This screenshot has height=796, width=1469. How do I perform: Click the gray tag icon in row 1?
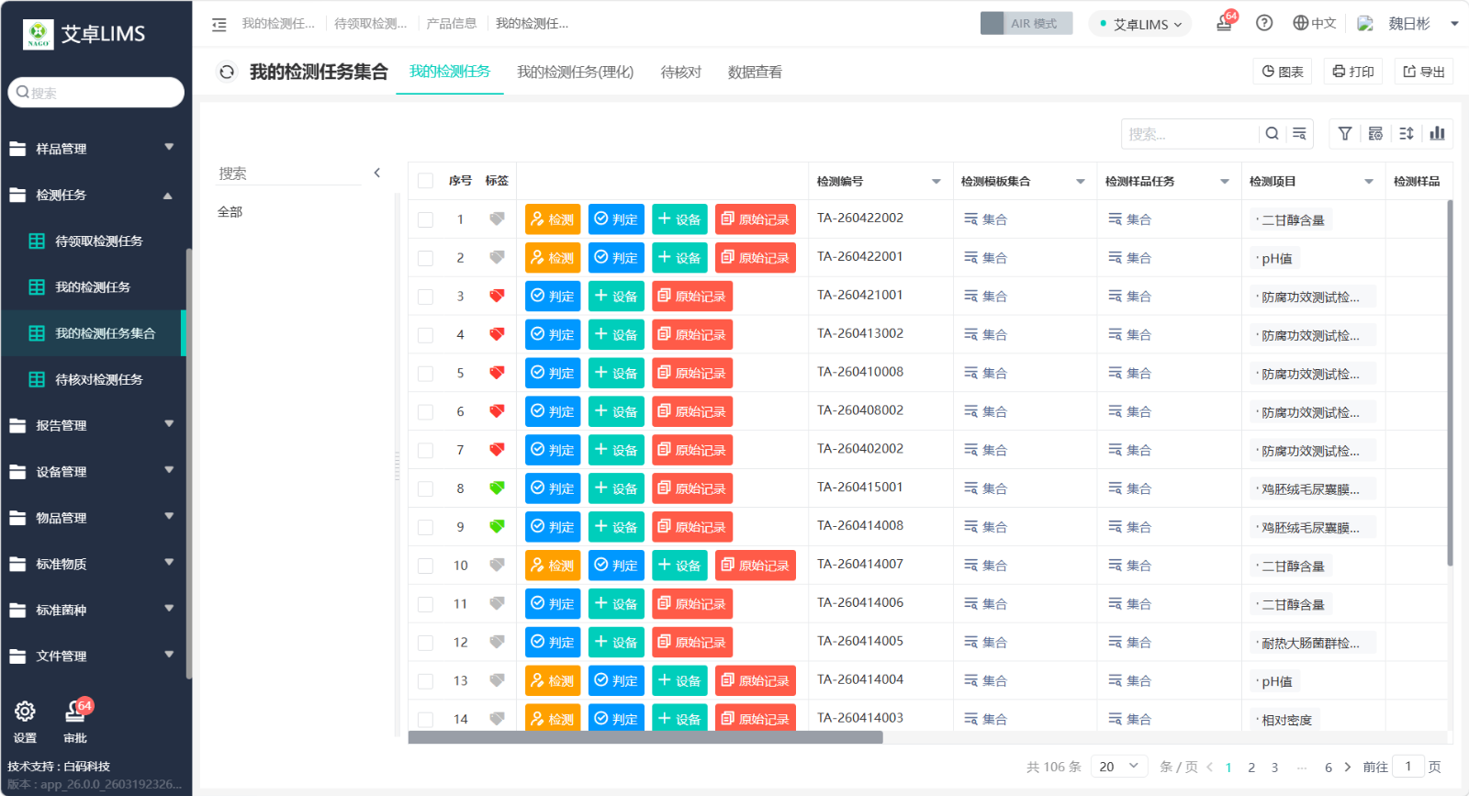[x=497, y=219]
